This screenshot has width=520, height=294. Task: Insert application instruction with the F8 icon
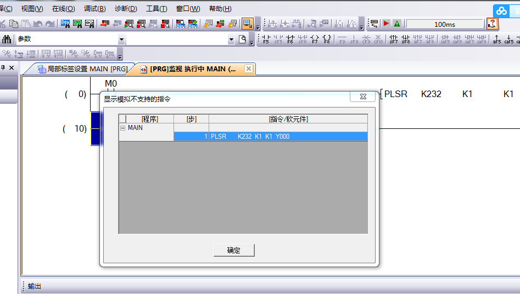[x=327, y=39]
